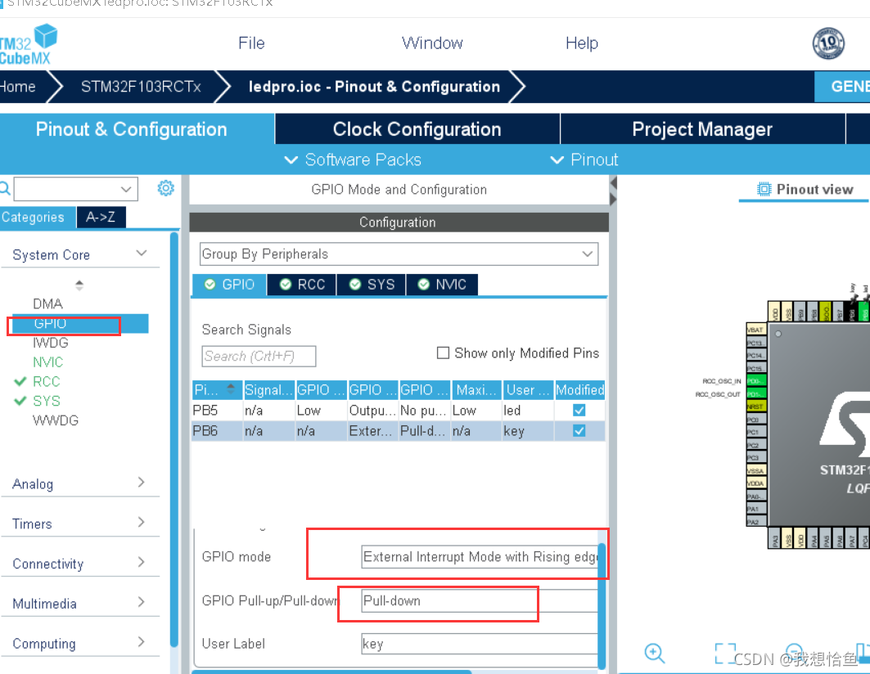Expand the Computing category
The image size is (870, 674).
point(142,642)
